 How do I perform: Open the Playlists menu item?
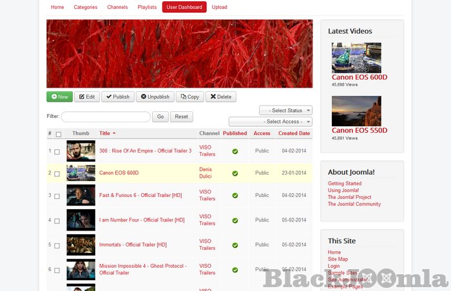147,7
